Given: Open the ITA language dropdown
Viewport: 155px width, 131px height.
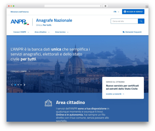Looking at the screenshot, I should 116,12.
